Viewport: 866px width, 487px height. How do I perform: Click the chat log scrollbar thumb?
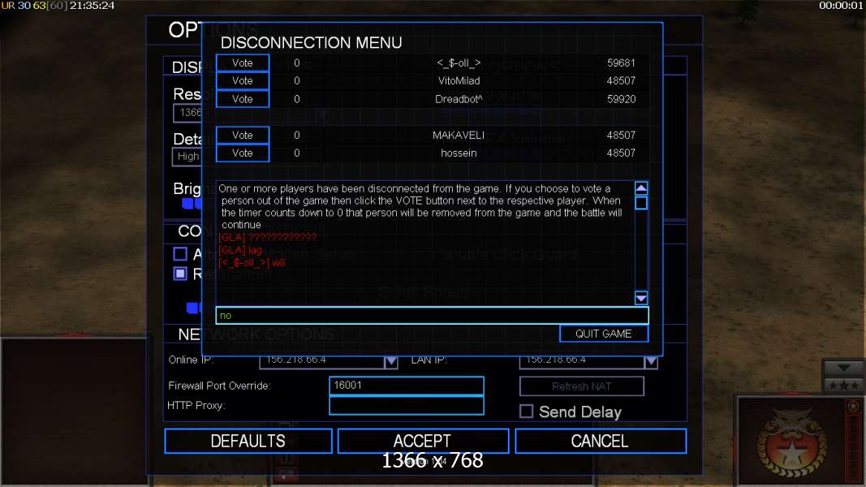[640, 203]
